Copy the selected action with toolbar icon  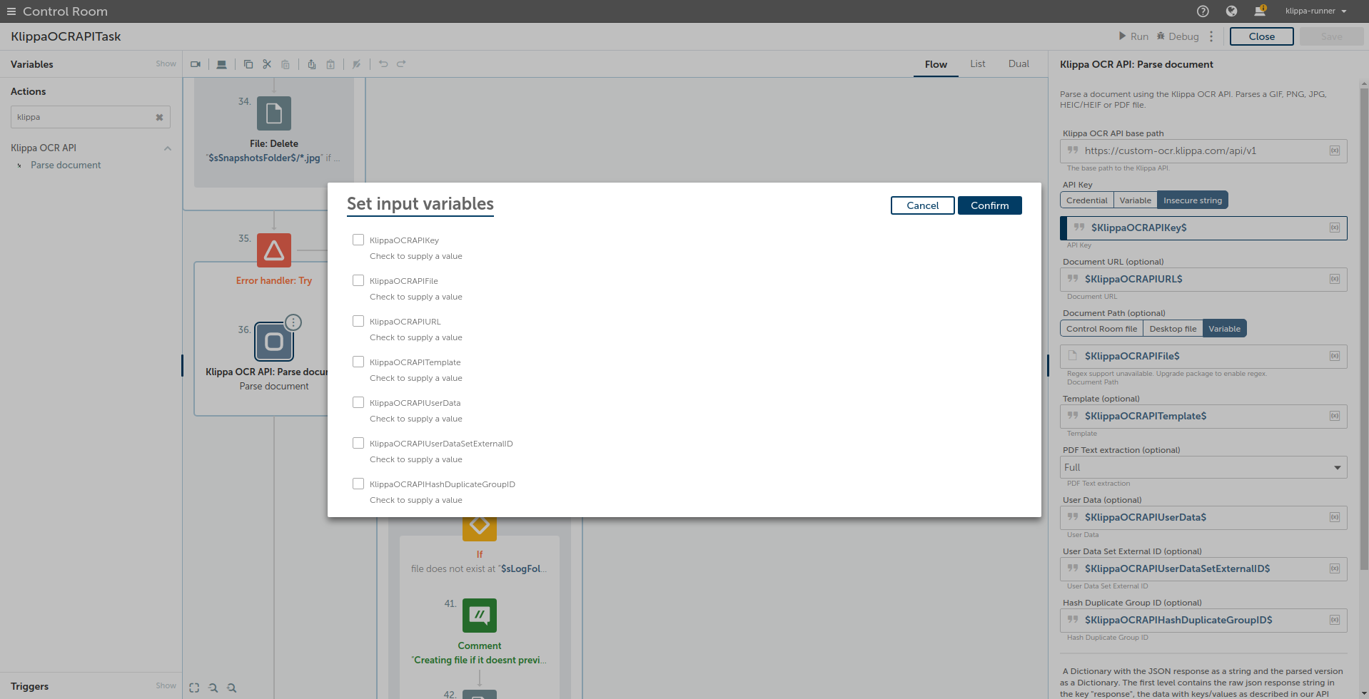248,64
